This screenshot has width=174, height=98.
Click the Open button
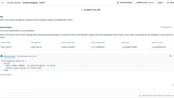[160, 2]
